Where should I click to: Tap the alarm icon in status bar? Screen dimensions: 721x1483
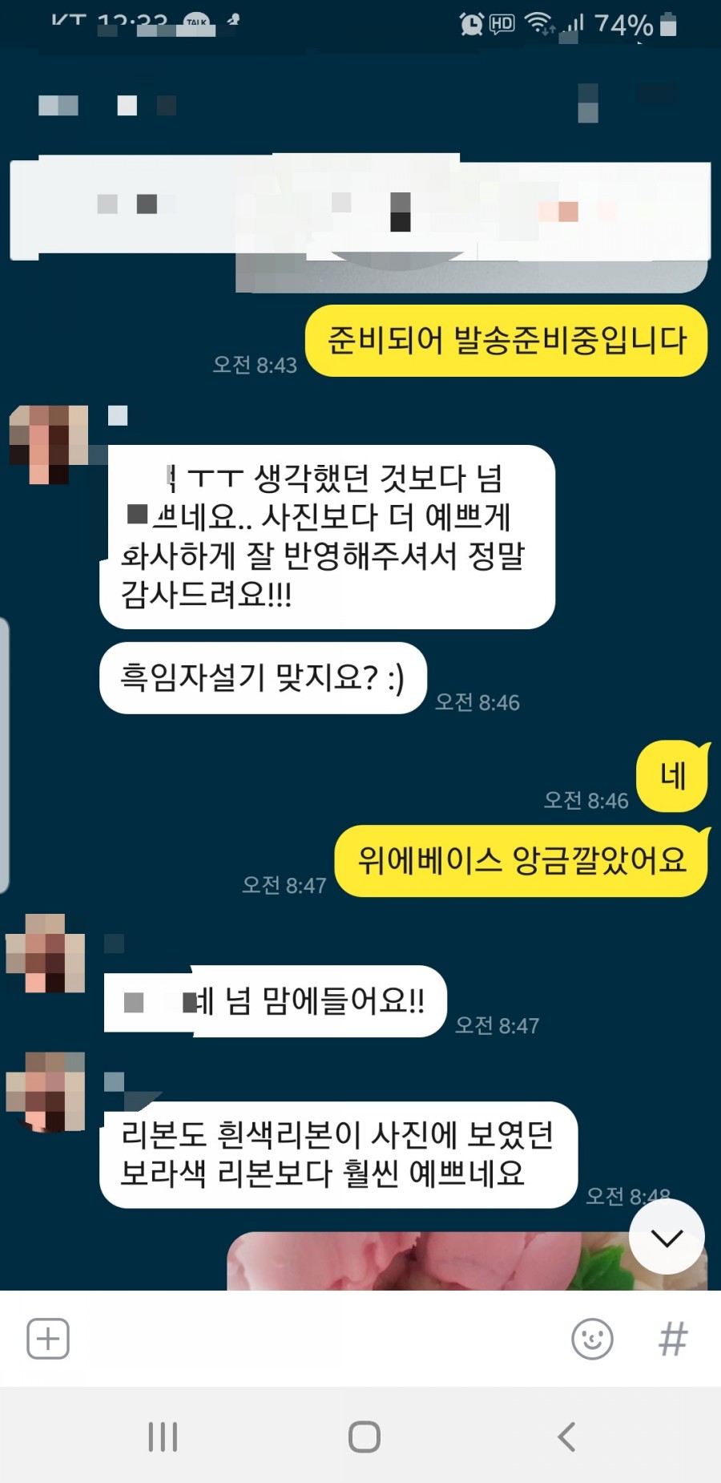(x=471, y=24)
